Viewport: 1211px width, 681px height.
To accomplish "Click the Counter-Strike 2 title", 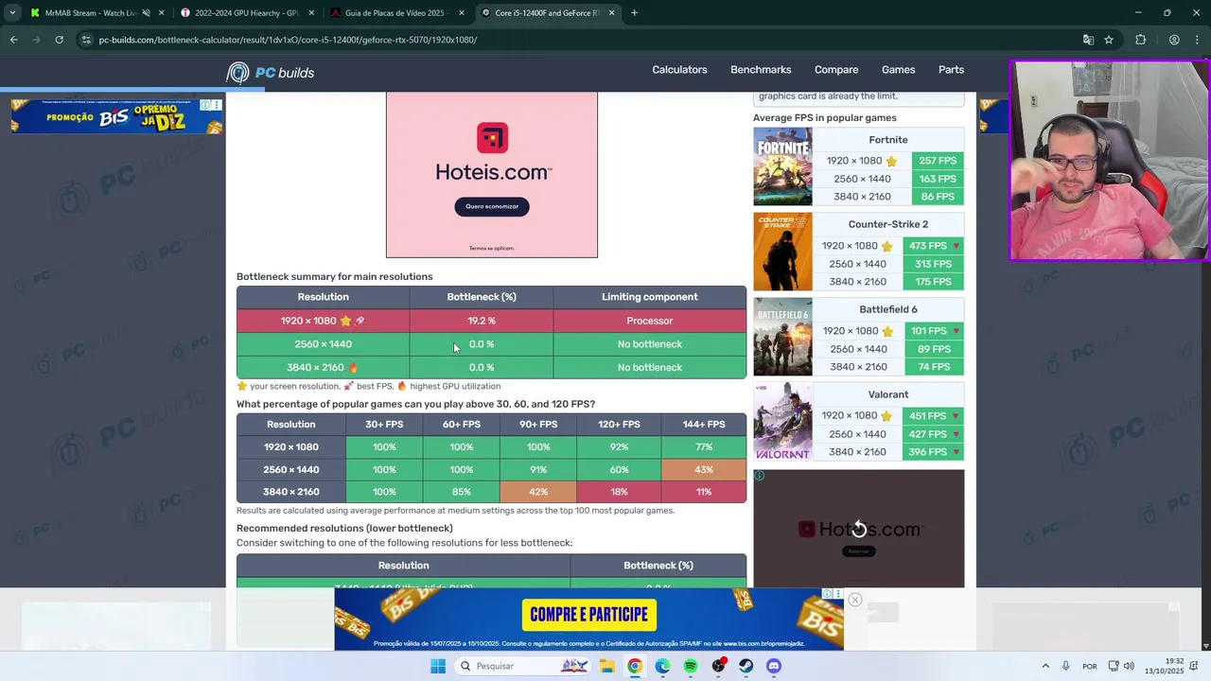I will click(x=887, y=224).
